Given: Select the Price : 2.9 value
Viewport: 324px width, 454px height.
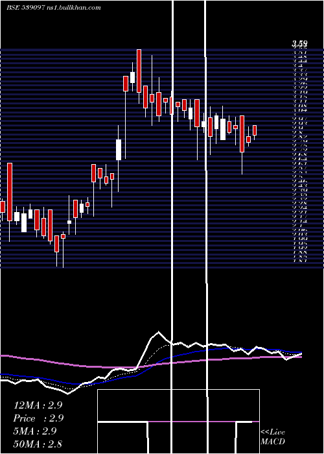Looking at the screenshot, I should [38, 418].
